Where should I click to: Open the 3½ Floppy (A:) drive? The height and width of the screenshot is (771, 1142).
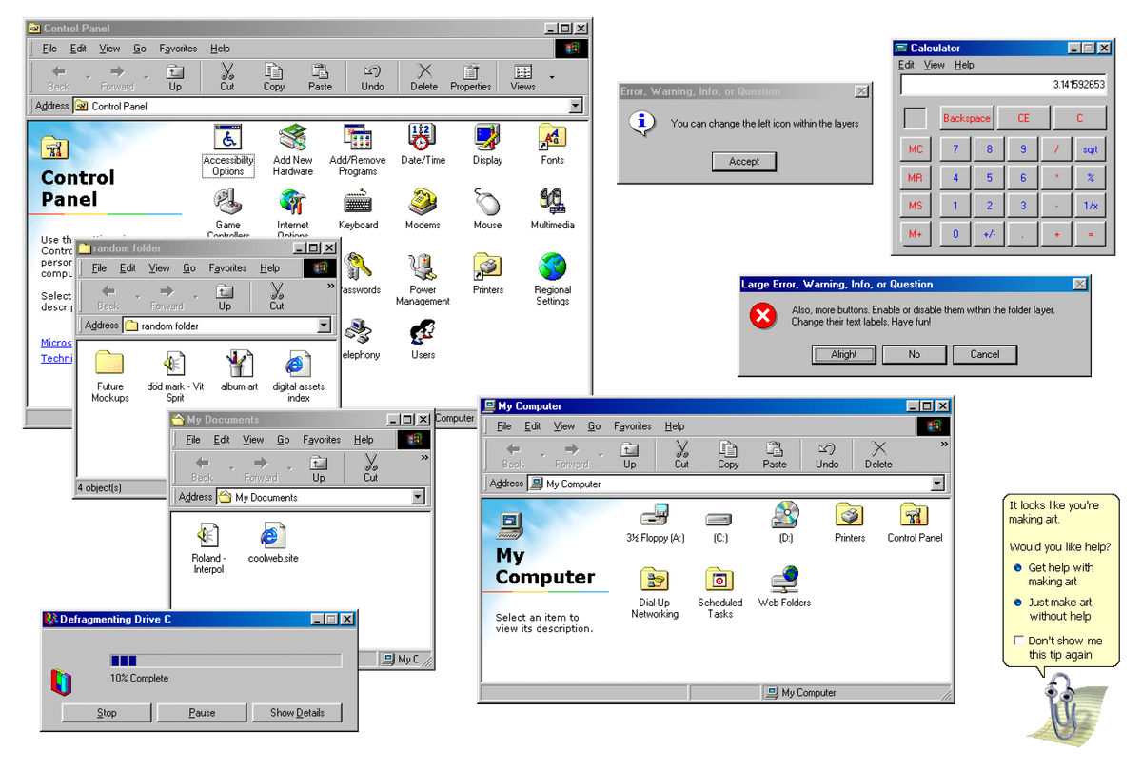tap(655, 517)
